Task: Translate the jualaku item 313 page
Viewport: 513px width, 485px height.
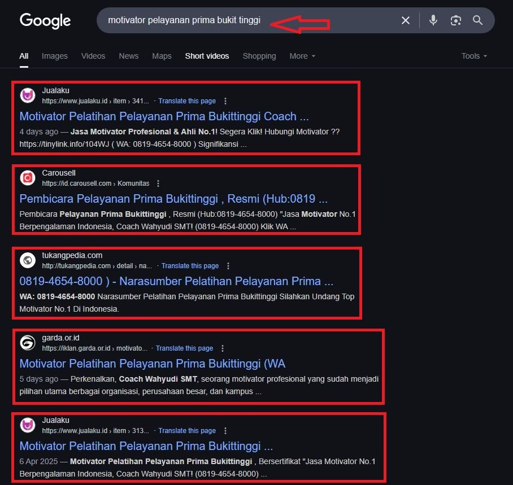Action: [x=187, y=431]
